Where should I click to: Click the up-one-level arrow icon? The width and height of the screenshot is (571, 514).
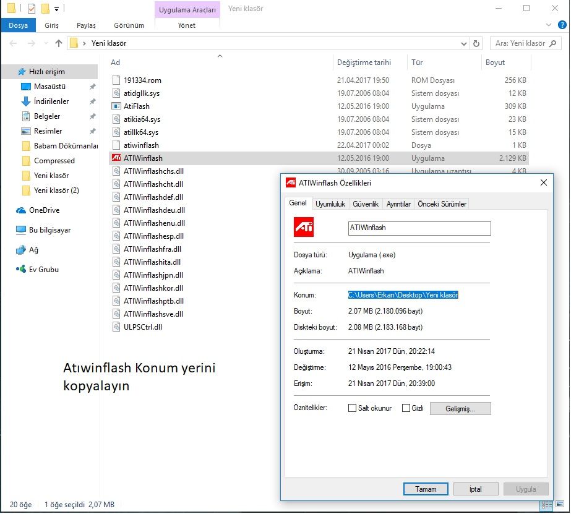pyautogui.click(x=59, y=43)
